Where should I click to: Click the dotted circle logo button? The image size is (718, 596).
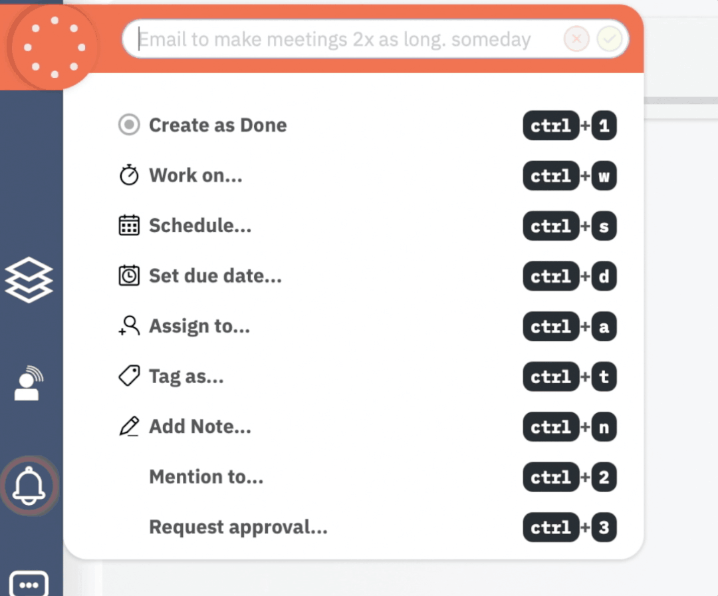point(55,47)
